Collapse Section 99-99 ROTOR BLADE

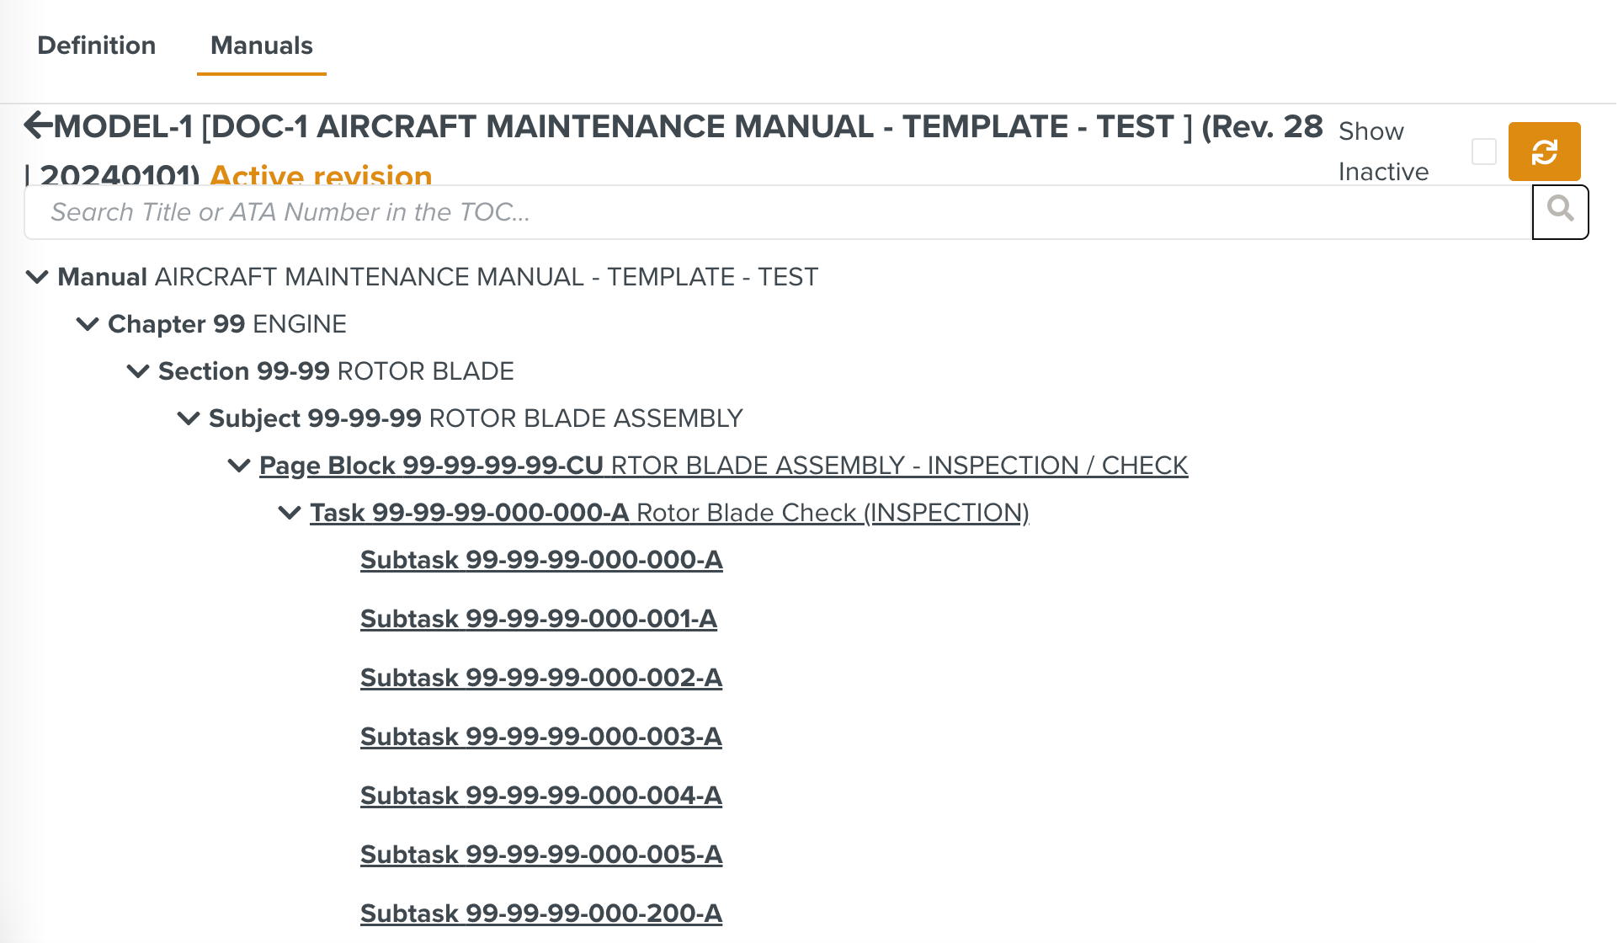pos(137,371)
